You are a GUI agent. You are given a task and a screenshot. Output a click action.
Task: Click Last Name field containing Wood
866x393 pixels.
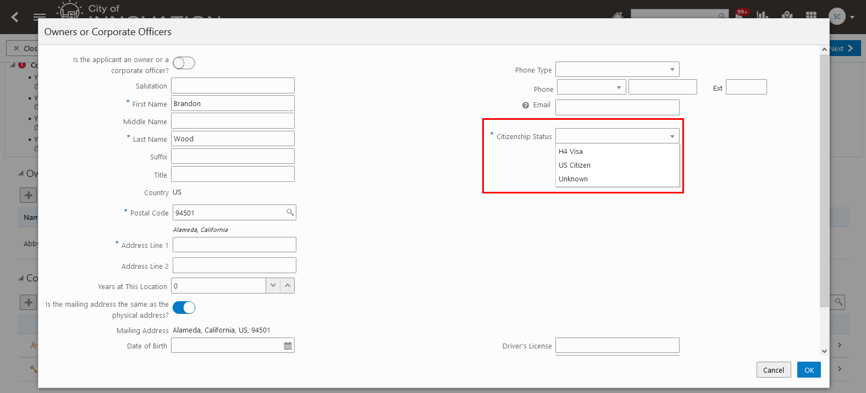point(233,139)
